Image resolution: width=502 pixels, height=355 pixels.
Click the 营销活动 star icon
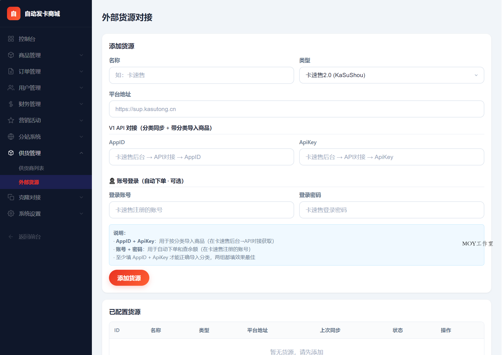(11, 120)
